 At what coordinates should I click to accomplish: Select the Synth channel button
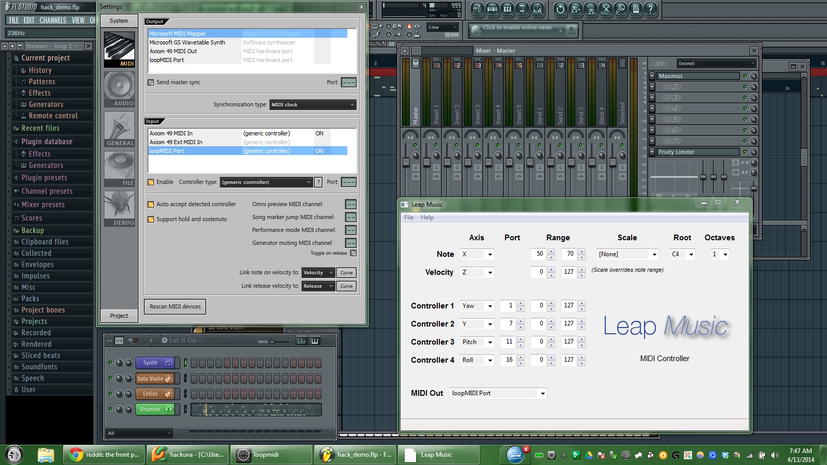click(155, 363)
